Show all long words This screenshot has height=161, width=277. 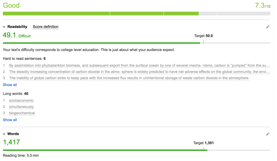(10, 120)
